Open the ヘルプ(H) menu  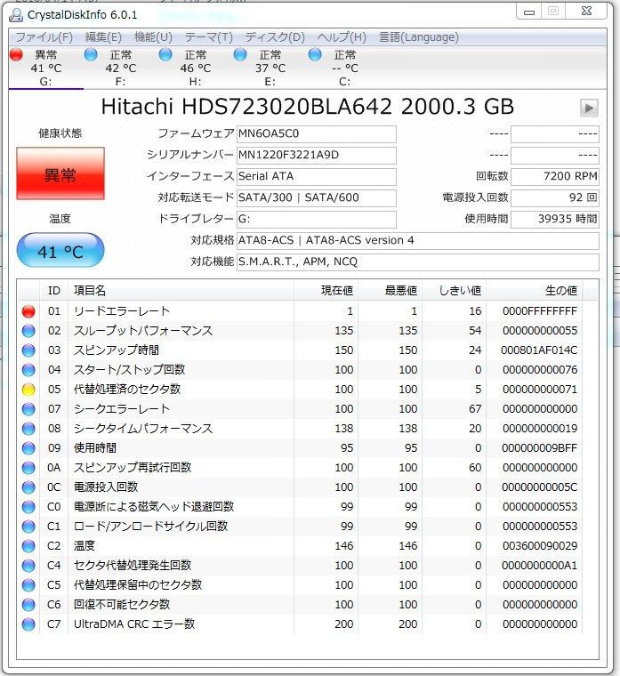[342, 37]
